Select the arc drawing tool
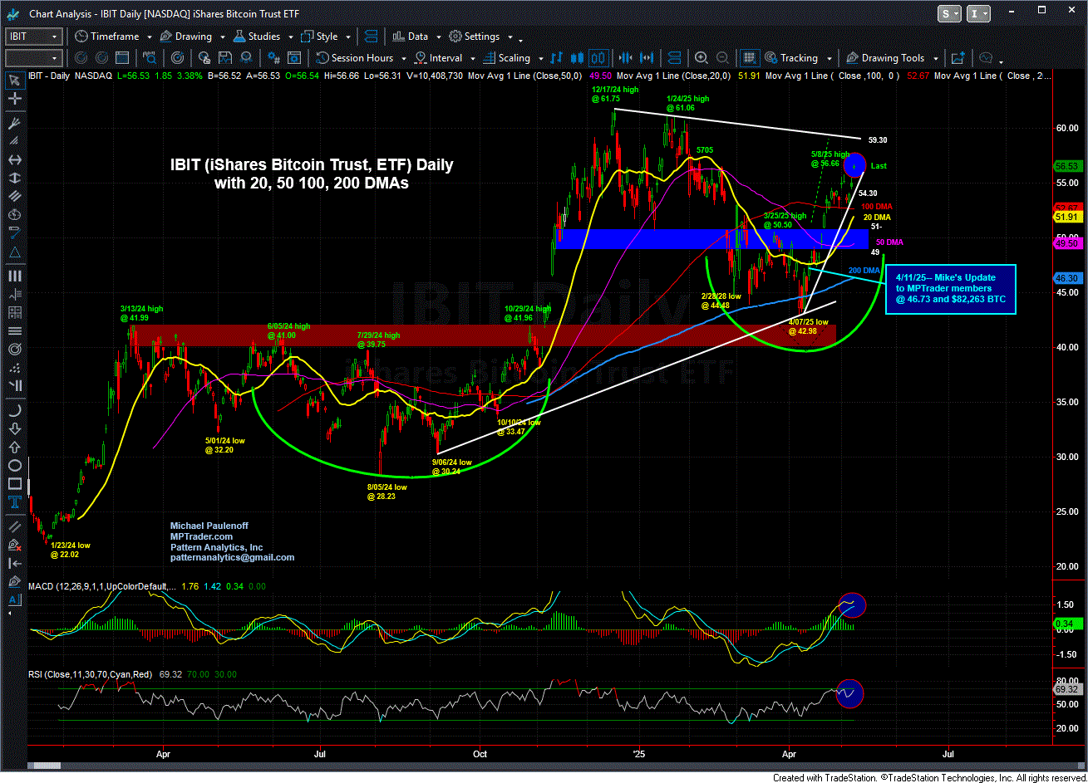The height and width of the screenshot is (783, 1088). (16, 411)
